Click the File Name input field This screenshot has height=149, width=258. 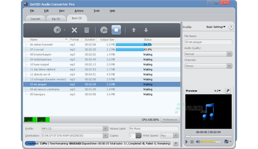tap(208, 42)
